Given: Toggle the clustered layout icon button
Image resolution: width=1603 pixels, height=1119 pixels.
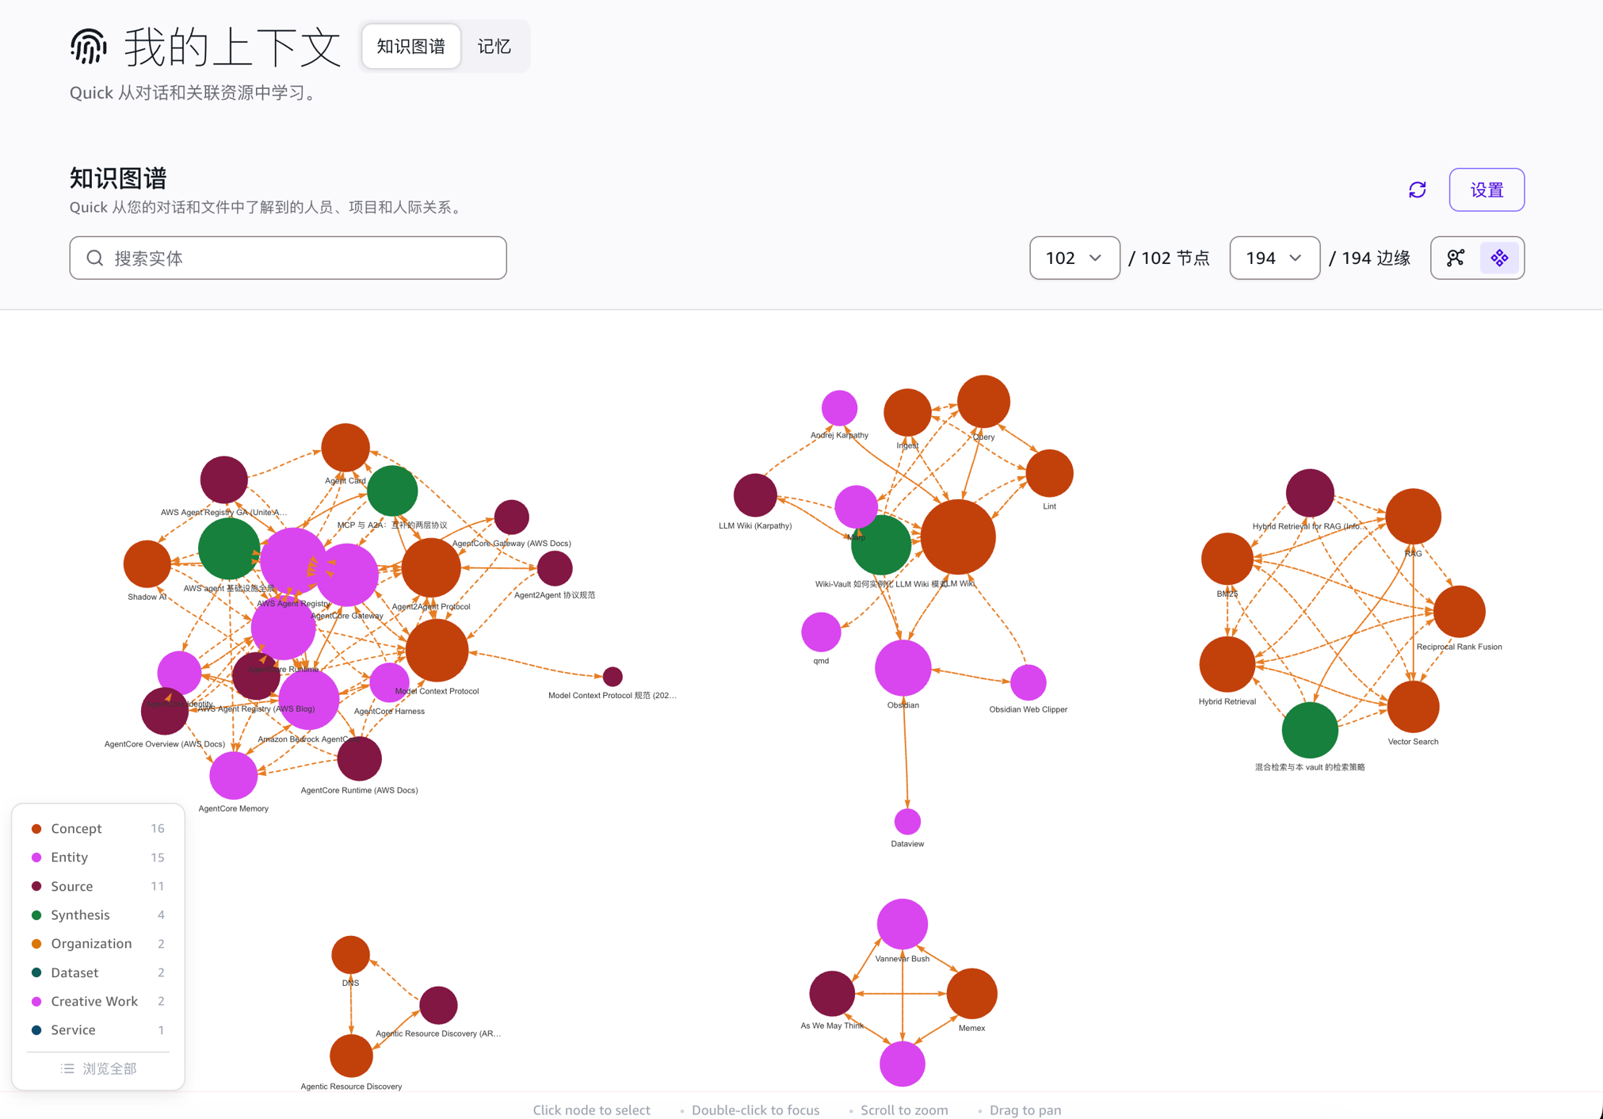Looking at the screenshot, I should (1499, 258).
